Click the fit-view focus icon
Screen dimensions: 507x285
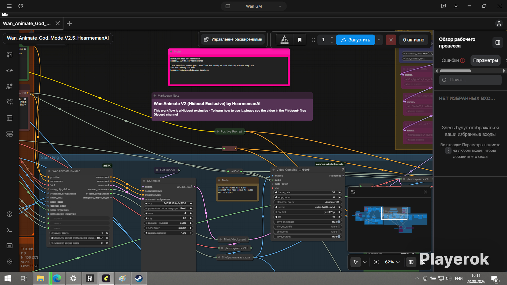(376, 262)
